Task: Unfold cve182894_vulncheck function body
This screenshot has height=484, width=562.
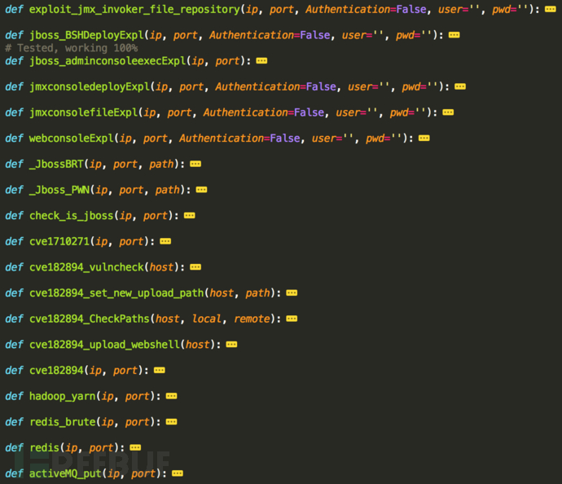Action: pos(195,267)
